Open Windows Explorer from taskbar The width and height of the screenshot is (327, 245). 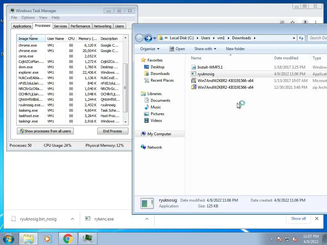(x=28, y=239)
